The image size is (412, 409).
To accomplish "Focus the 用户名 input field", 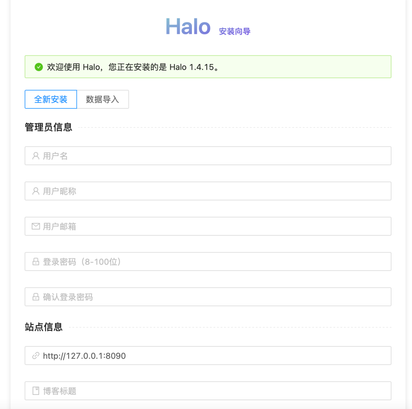I will (x=208, y=156).
